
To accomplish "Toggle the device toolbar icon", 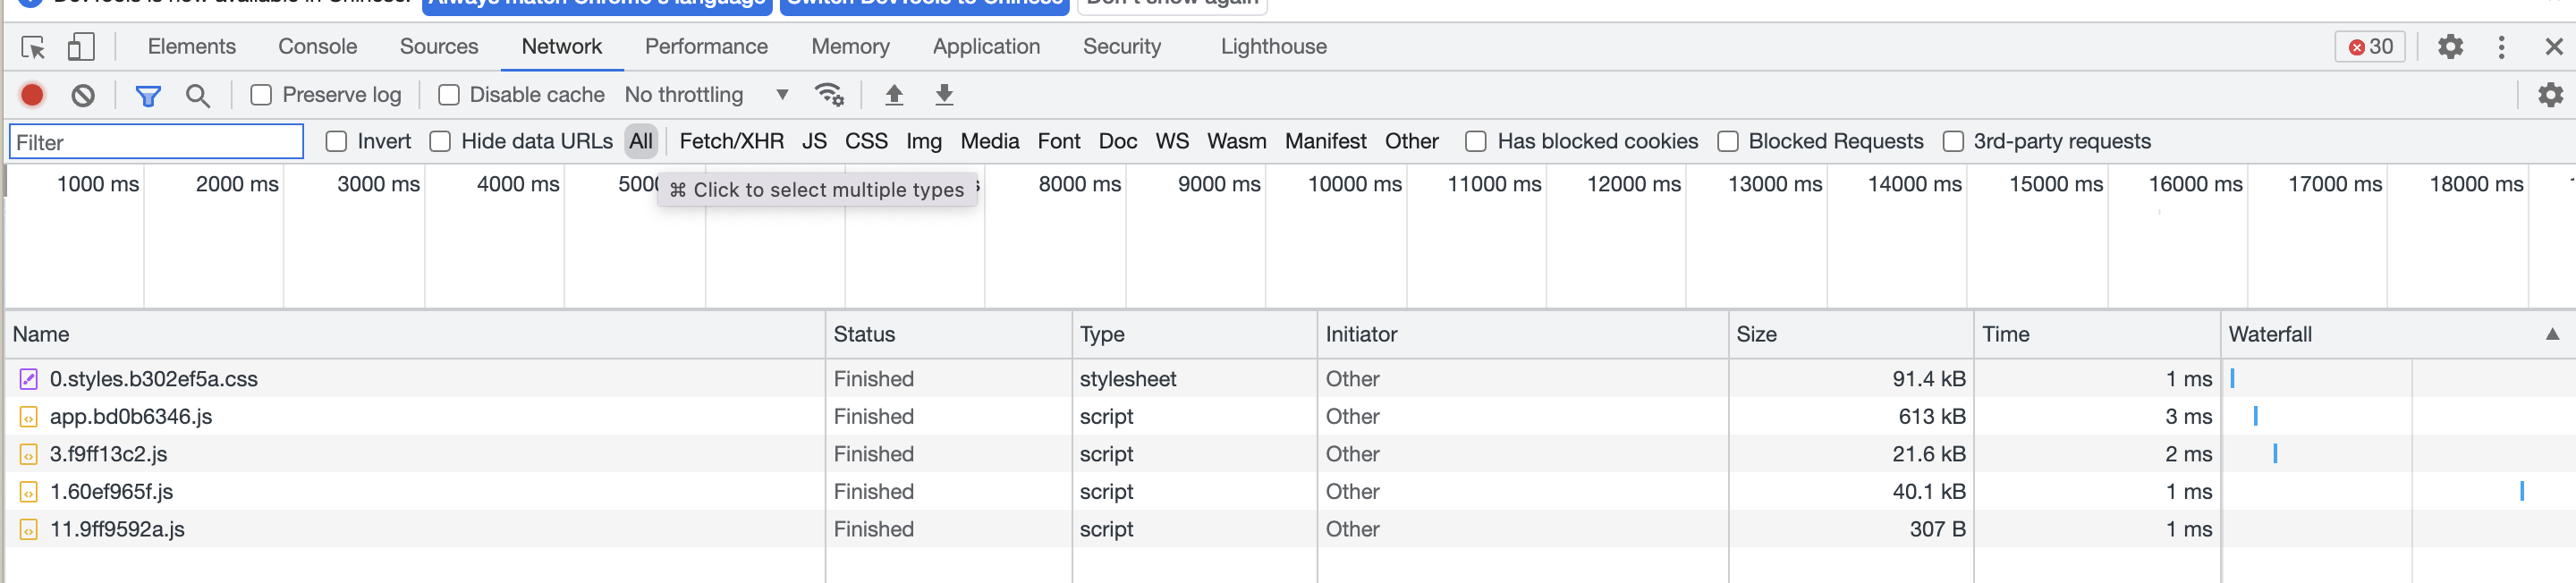I will [x=81, y=47].
